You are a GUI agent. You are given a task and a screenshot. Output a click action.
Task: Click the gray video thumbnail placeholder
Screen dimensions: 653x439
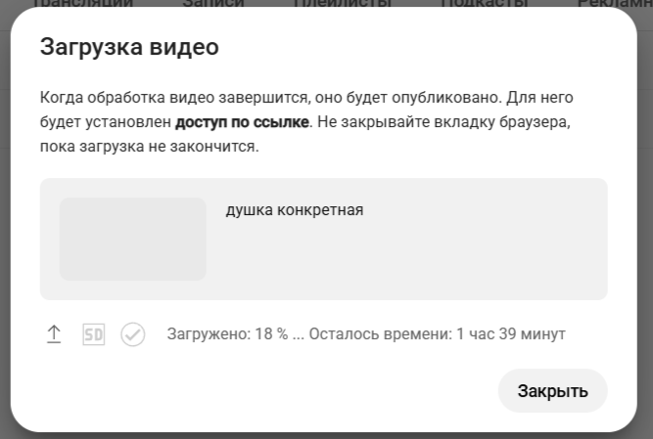pyautogui.click(x=132, y=239)
